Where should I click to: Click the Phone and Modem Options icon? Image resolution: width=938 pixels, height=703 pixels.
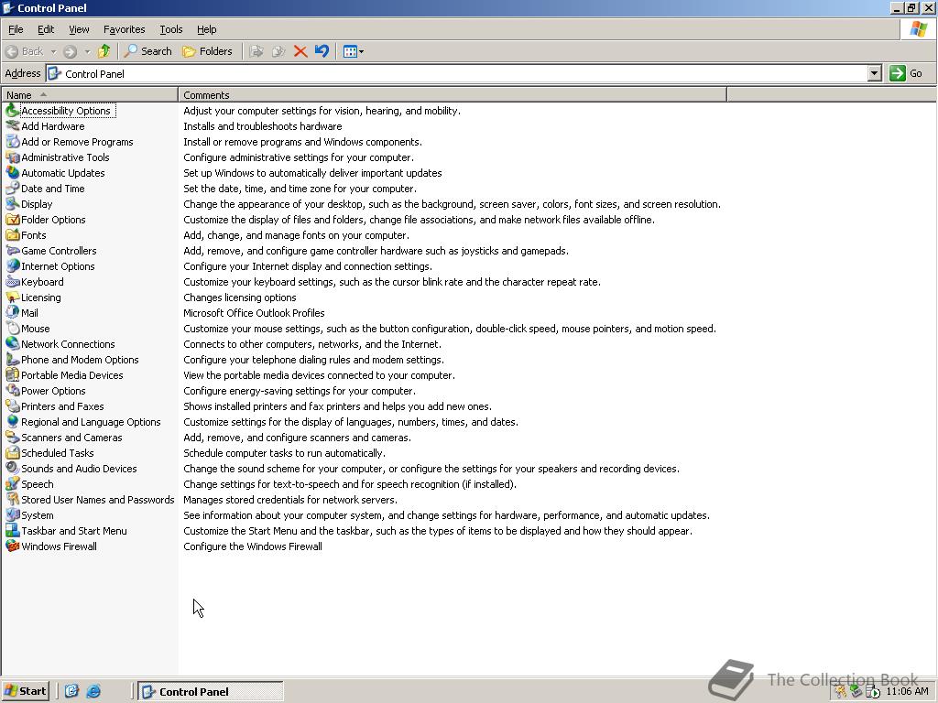12,359
